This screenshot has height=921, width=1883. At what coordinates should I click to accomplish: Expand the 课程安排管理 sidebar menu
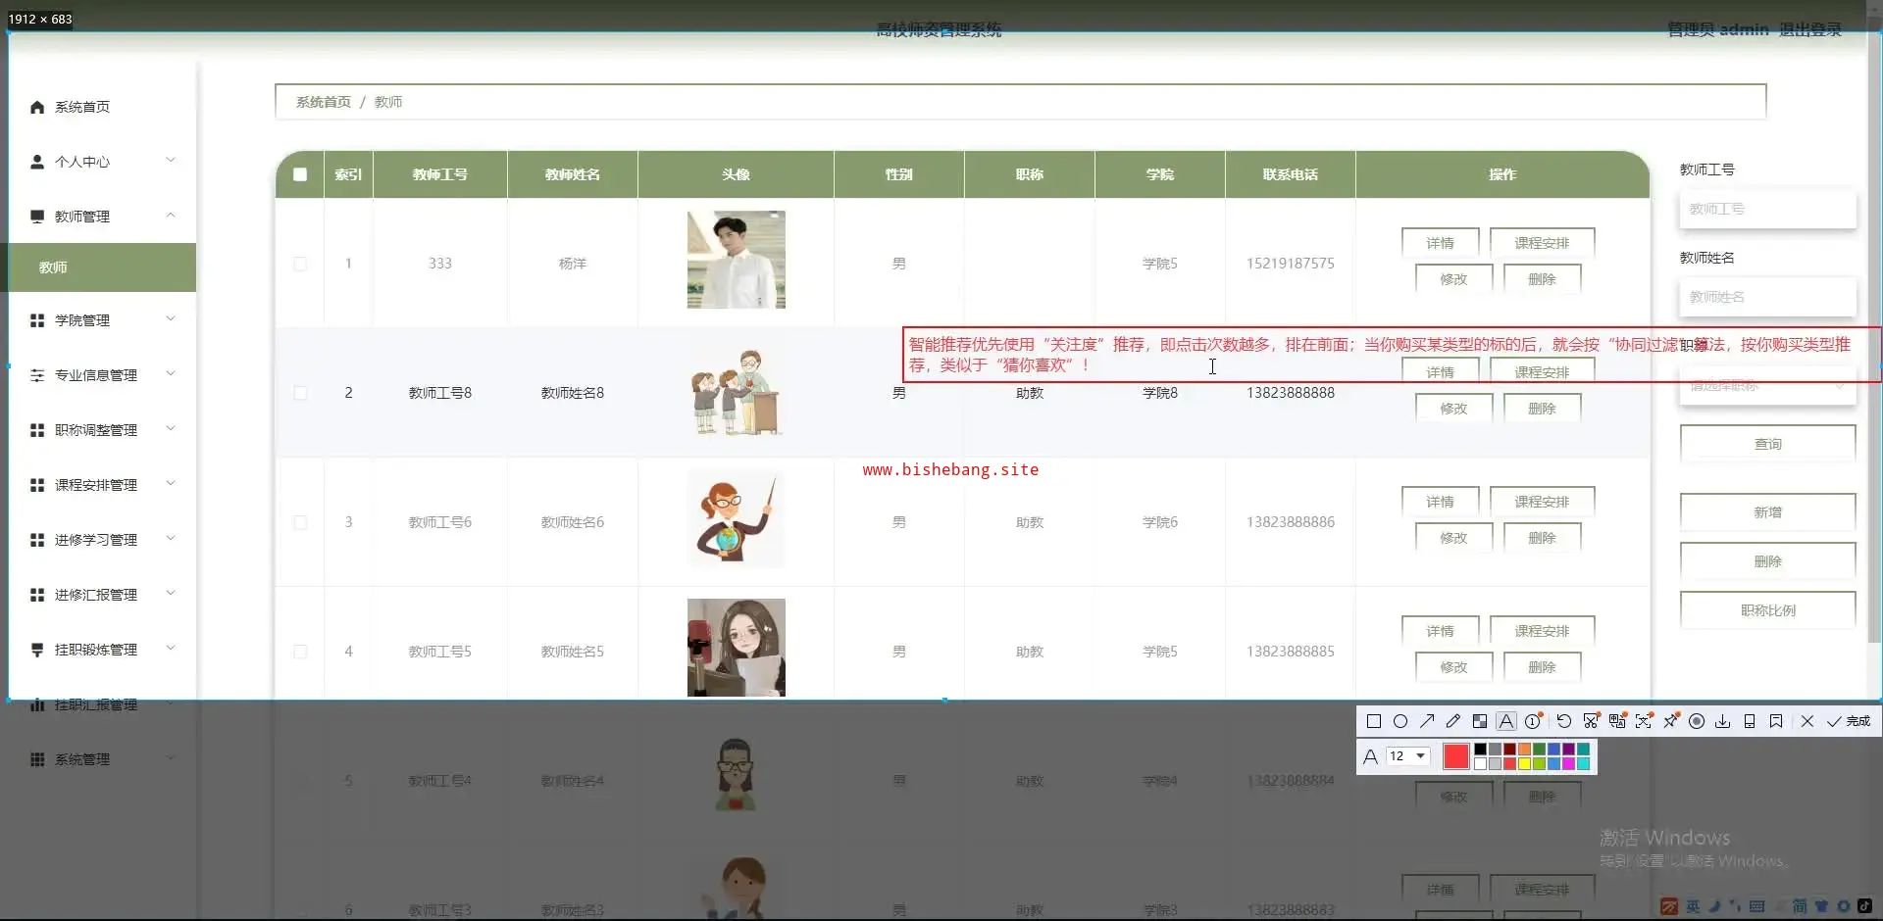click(103, 485)
